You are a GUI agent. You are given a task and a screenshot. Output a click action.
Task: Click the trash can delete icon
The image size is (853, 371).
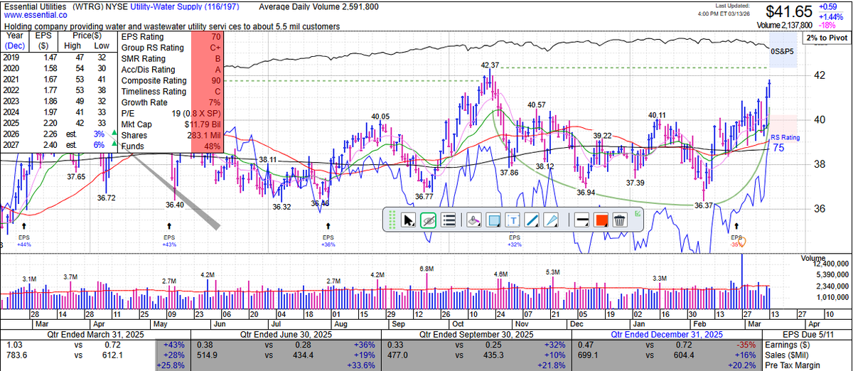click(619, 220)
